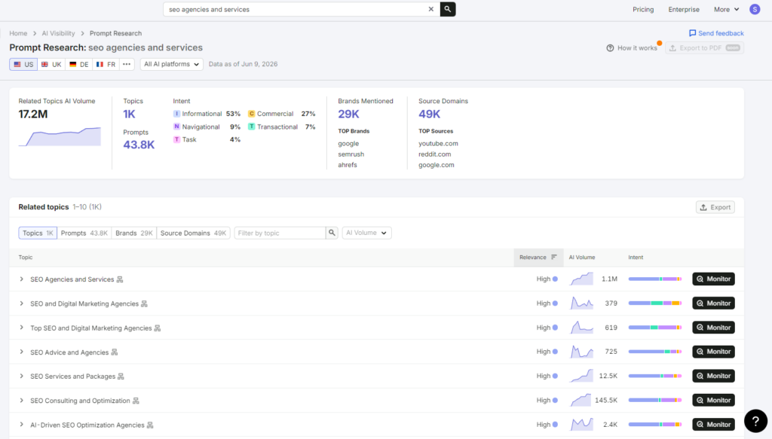The width and height of the screenshot is (772, 439).
Task: Click the 49K Source Domains value
Action: click(x=429, y=114)
